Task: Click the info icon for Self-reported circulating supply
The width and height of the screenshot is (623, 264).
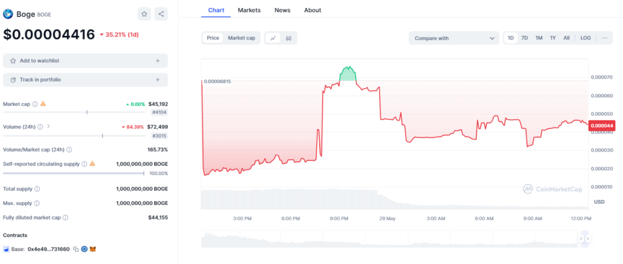Action: [84, 164]
